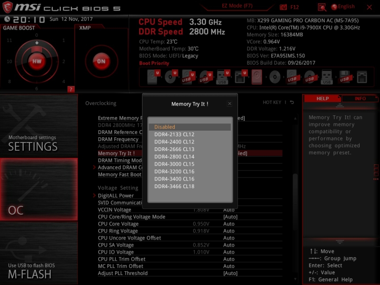The height and width of the screenshot is (285, 380).
Task: Edit MC PLL Trim Offset Auto field
Action: (x=229, y=266)
